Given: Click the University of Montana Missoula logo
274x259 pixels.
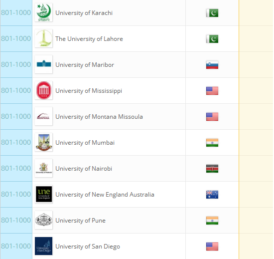Looking at the screenshot, I should [44, 116].
